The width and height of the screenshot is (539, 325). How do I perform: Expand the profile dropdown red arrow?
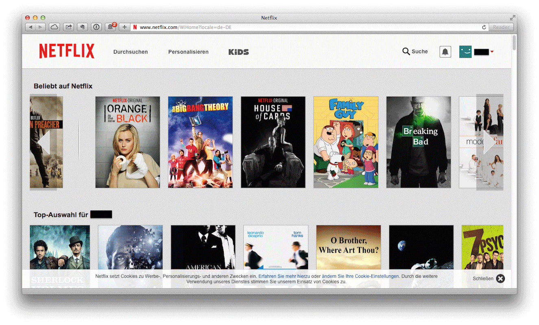coord(492,52)
